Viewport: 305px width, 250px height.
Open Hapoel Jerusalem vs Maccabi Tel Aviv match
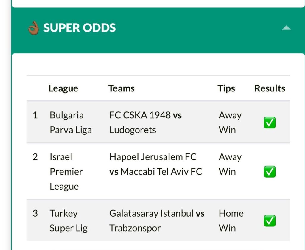[x=155, y=164]
